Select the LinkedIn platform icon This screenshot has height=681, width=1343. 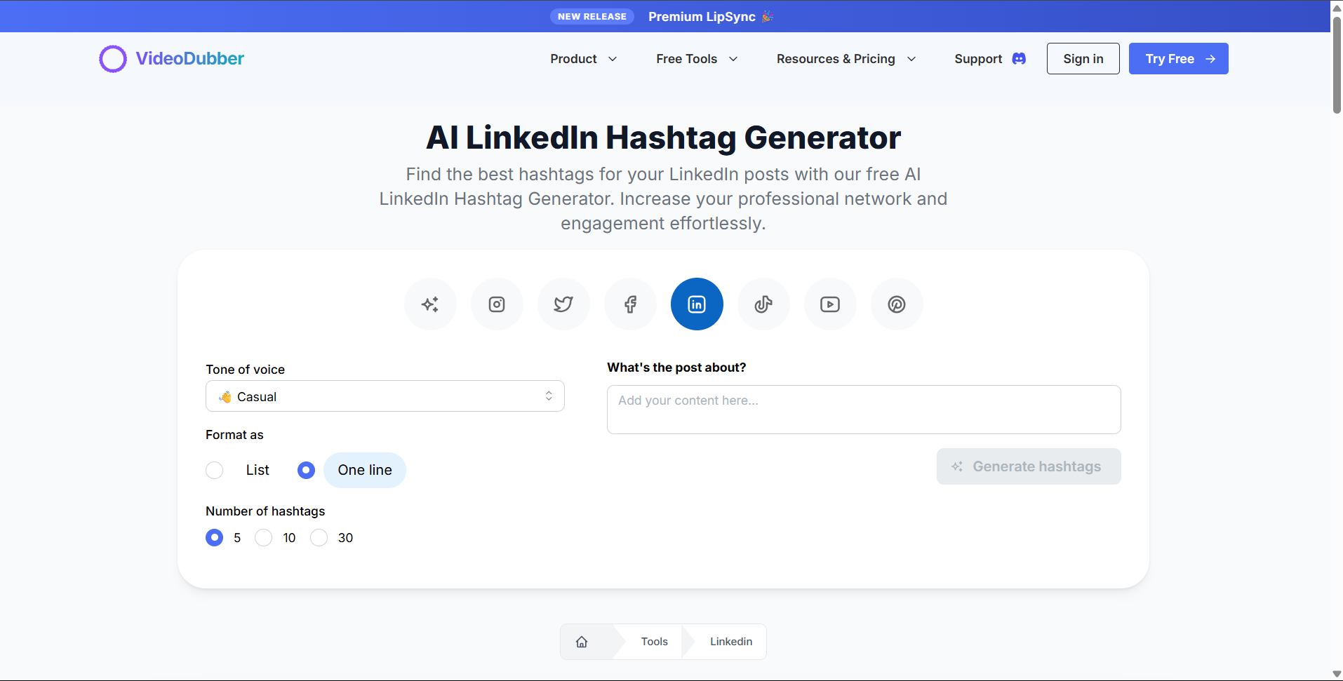(697, 304)
